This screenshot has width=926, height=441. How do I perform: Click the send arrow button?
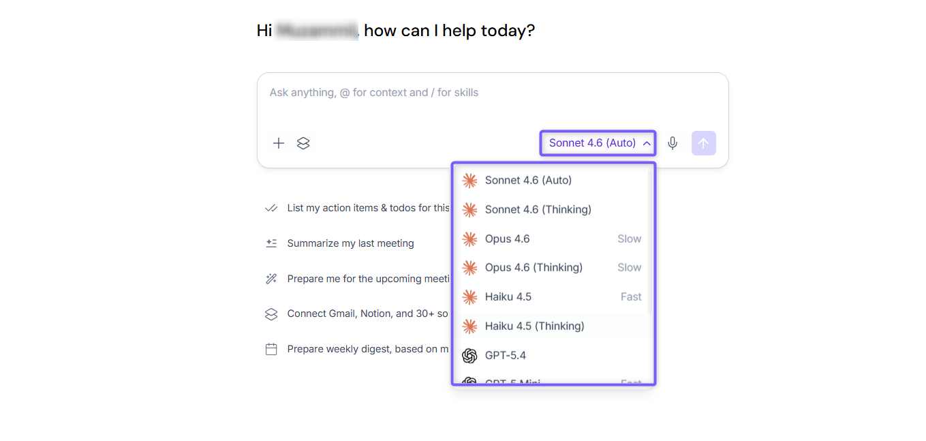pyautogui.click(x=704, y=143)
